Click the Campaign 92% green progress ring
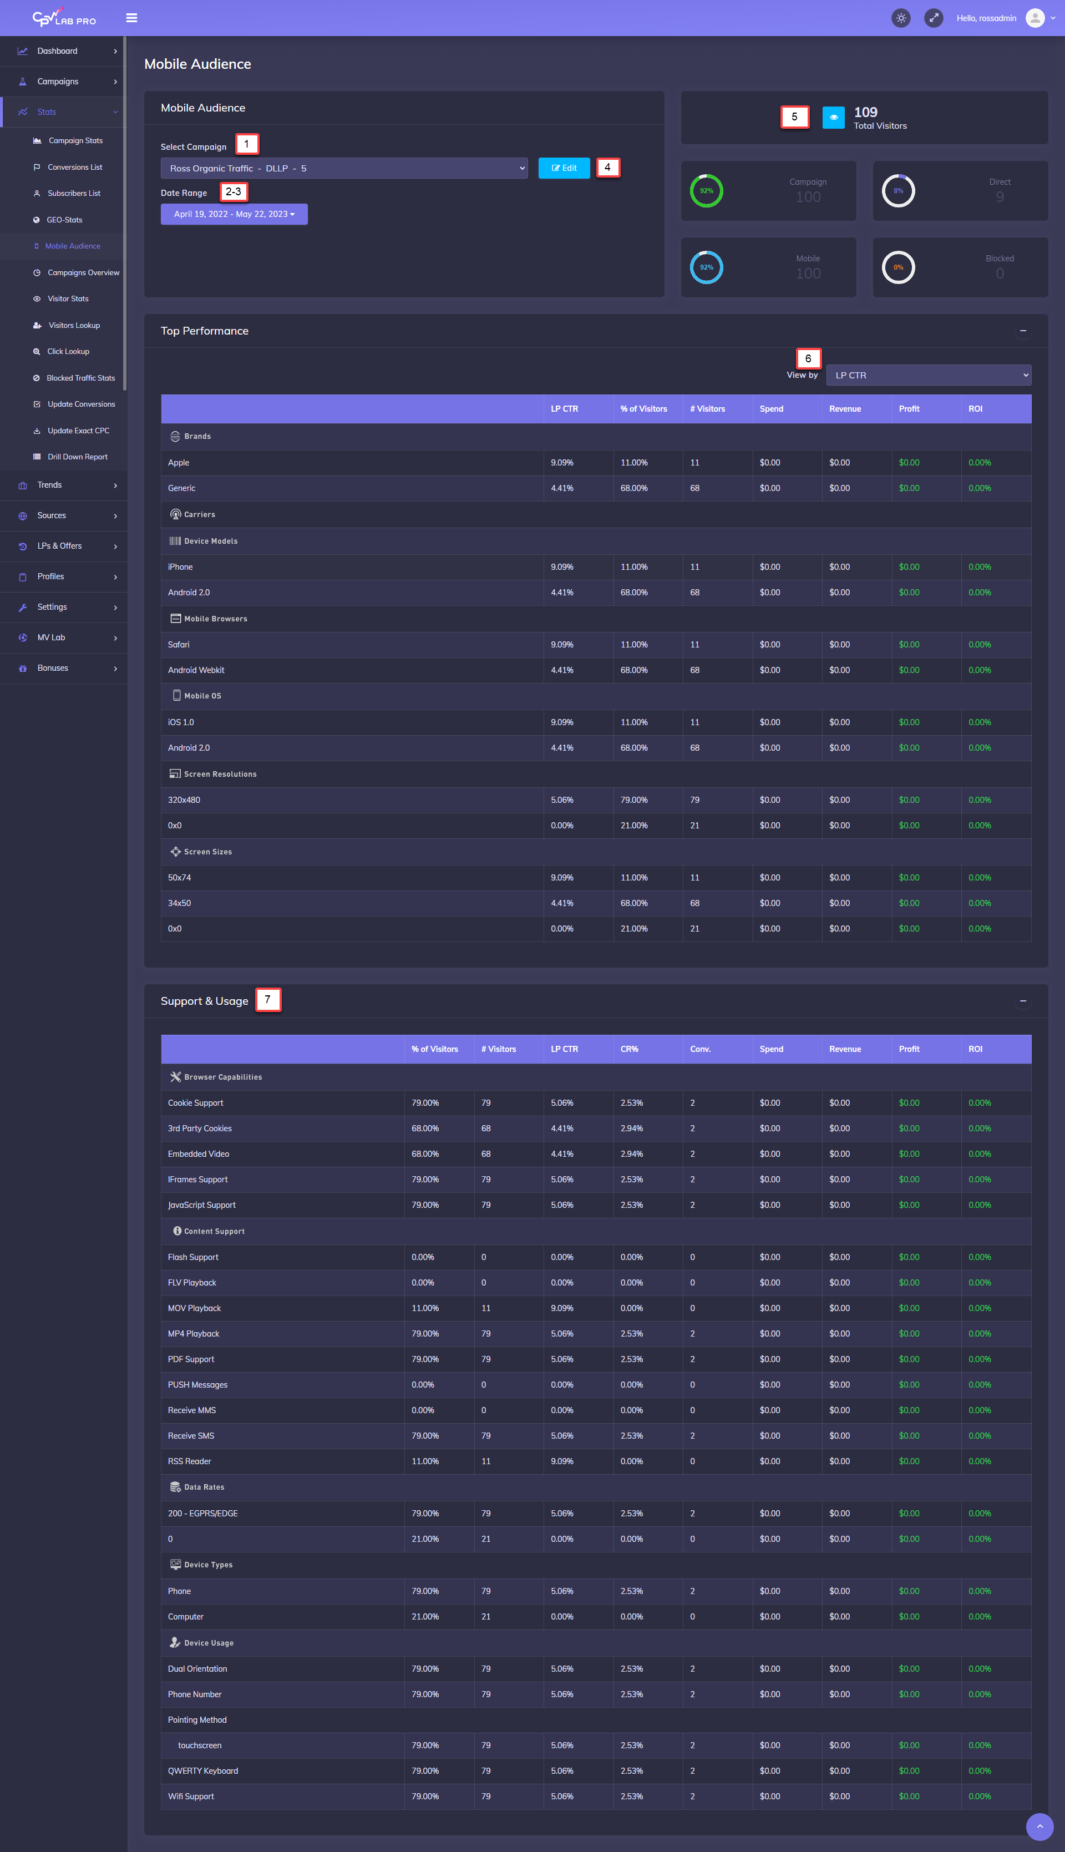The height and width of the screenshot is (1852, 1065). pyautogui.click(x=706, y=191)
